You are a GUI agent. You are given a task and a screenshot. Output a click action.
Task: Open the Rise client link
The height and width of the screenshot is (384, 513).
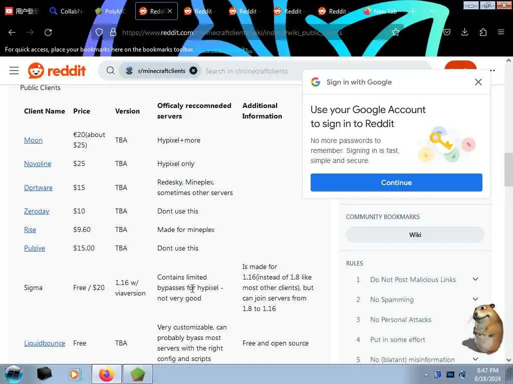coord(30,229)
